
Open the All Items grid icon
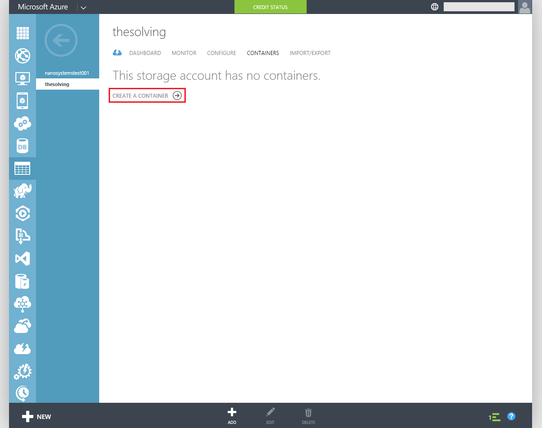[x=23, y=33]
